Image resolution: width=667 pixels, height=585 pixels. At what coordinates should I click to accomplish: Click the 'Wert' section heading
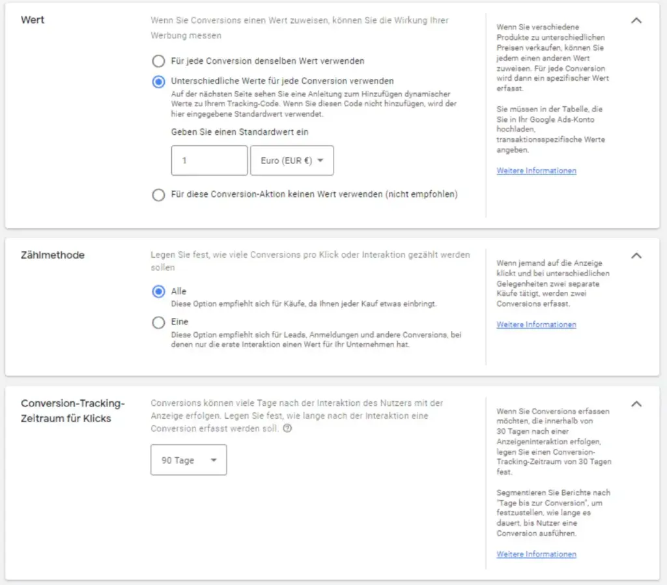pyautogui.click(x=33, y=20)
